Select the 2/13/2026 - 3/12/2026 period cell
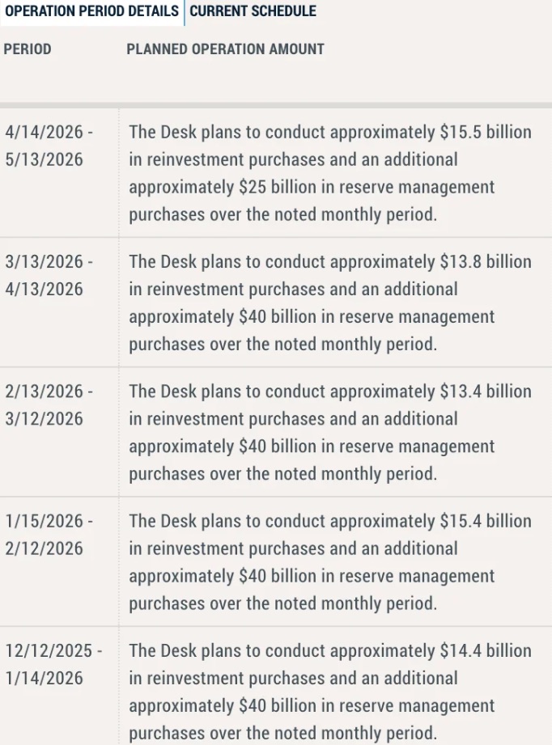This screenshot has height=745, width=552. 49,404
